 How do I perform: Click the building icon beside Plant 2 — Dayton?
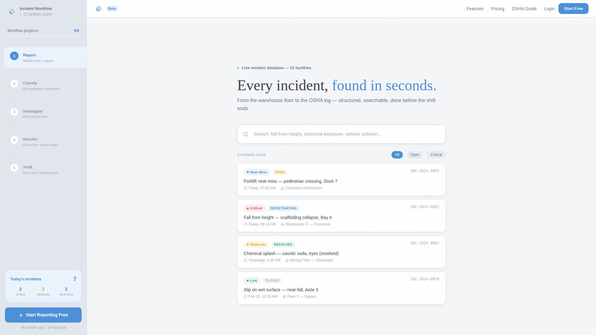pos(284,297)
